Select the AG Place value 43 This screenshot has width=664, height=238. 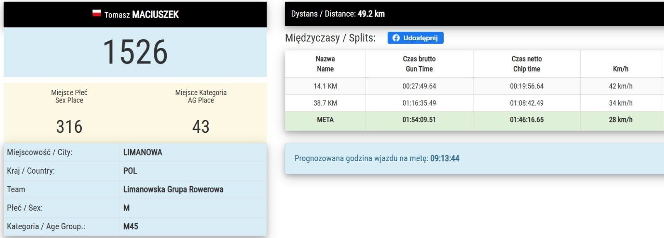pyautogui.click(x=201, y=127)
